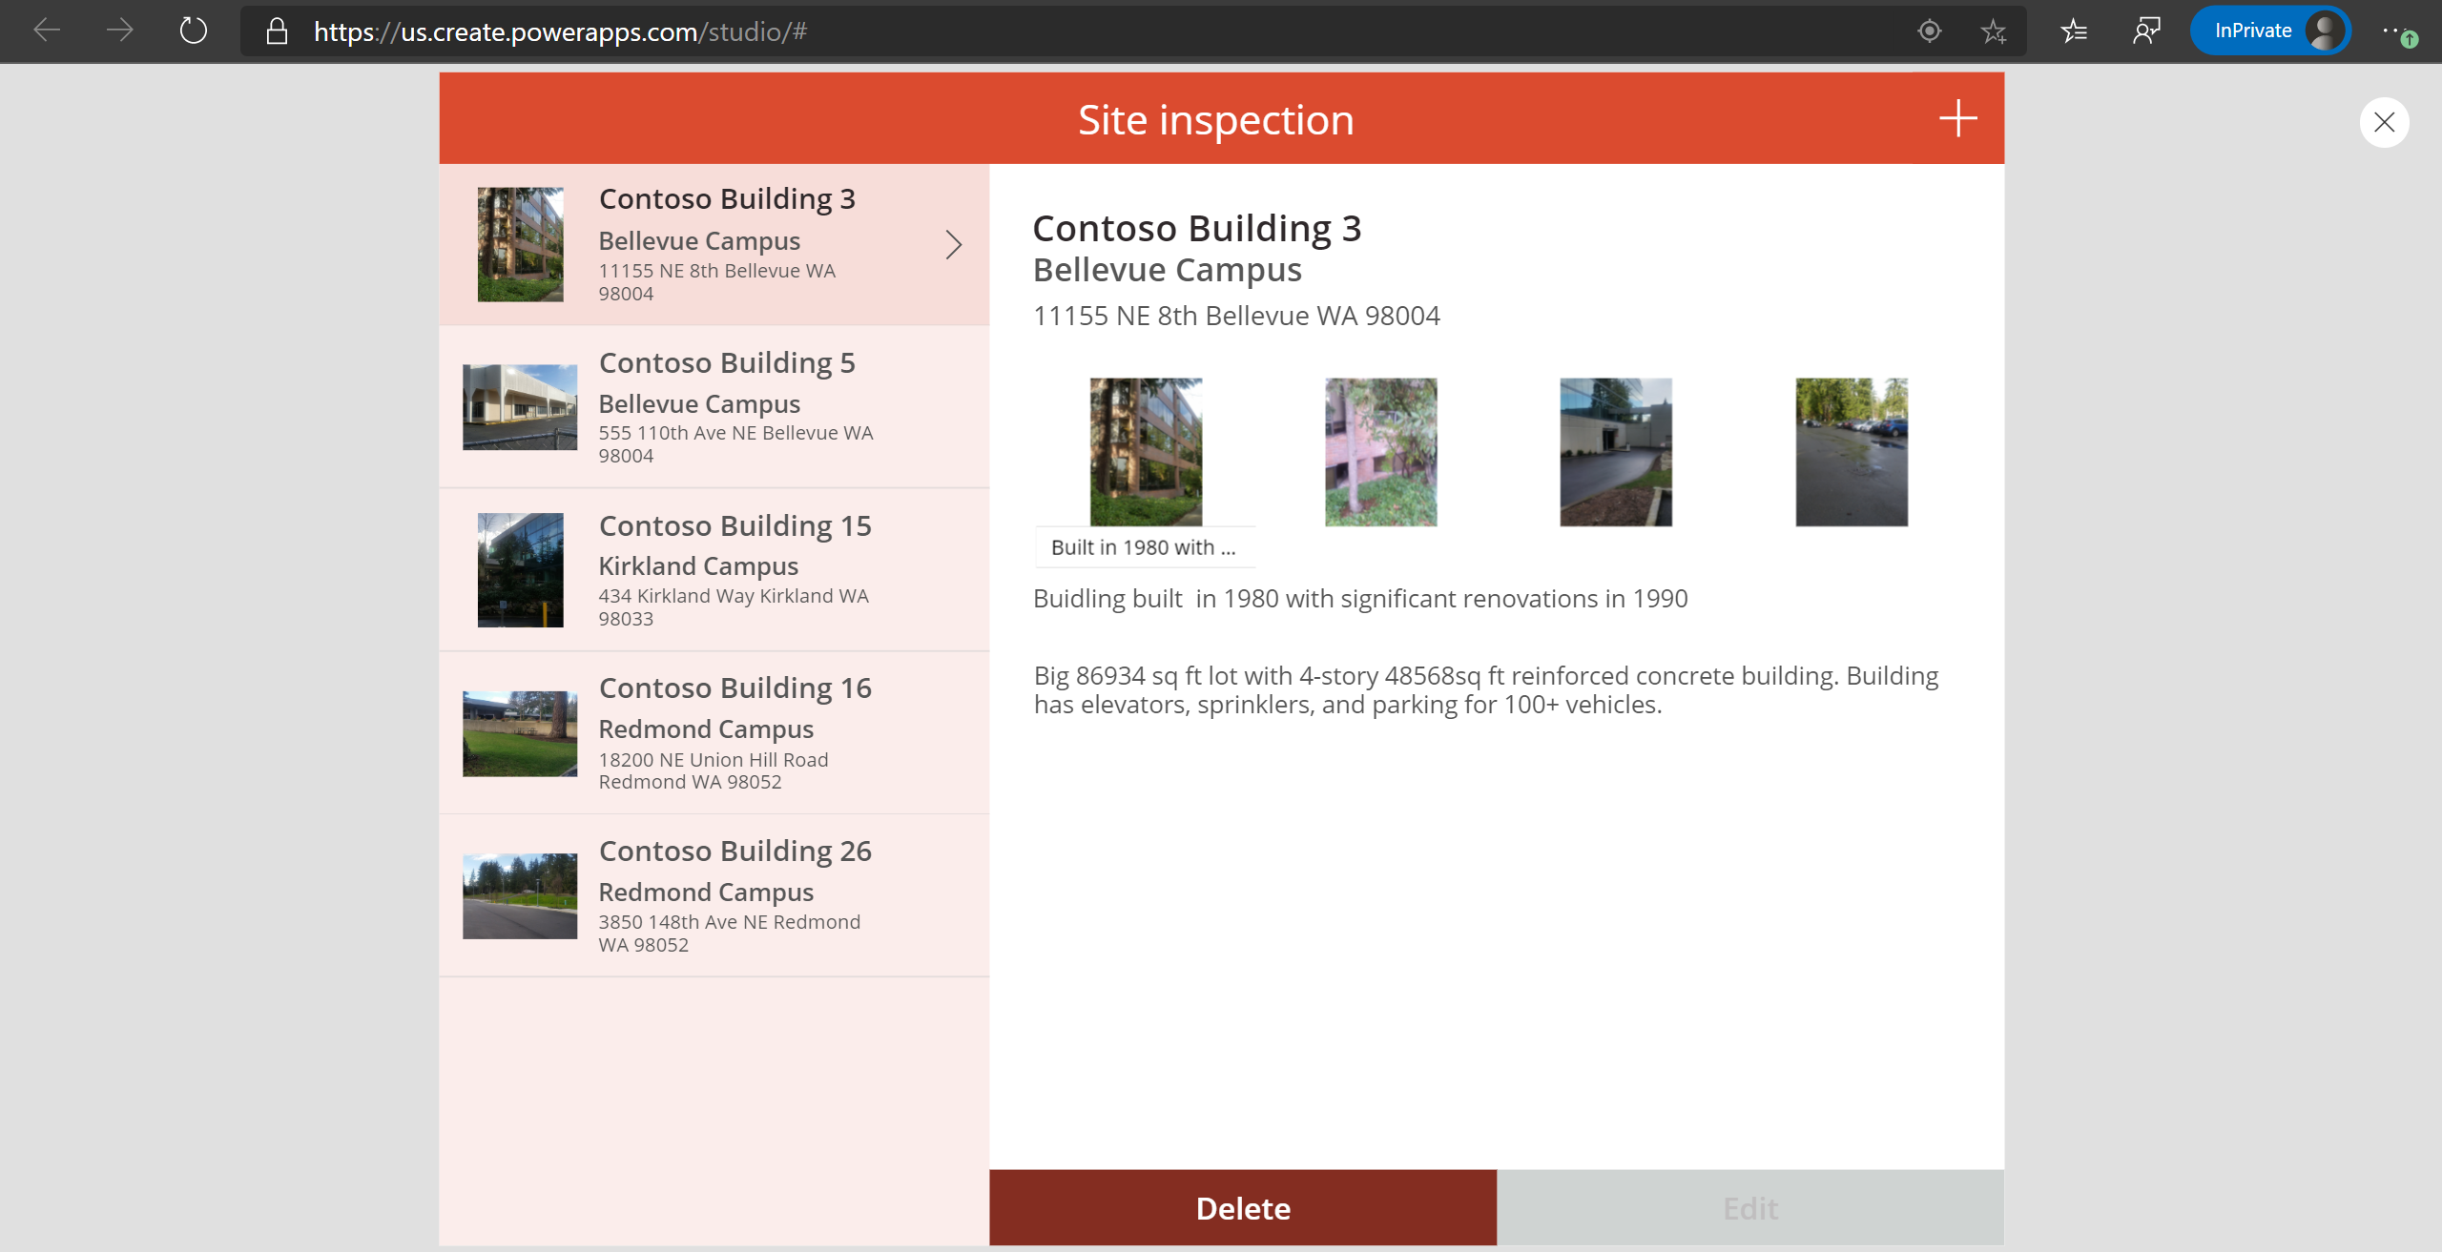Screen dimensions: 2442x1252
Task: Click Contoso Building 3 list thumbnail
Action: coord(520,244)
